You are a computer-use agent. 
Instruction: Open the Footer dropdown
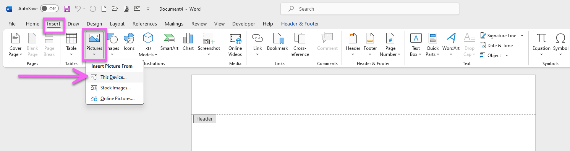click(370, 45)
